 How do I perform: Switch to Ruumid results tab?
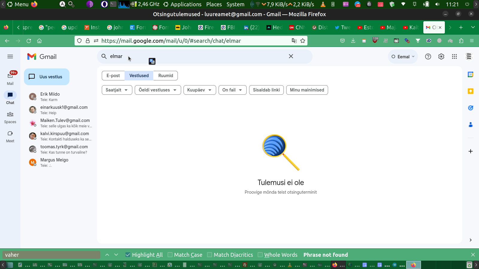[x=166, y=76]
